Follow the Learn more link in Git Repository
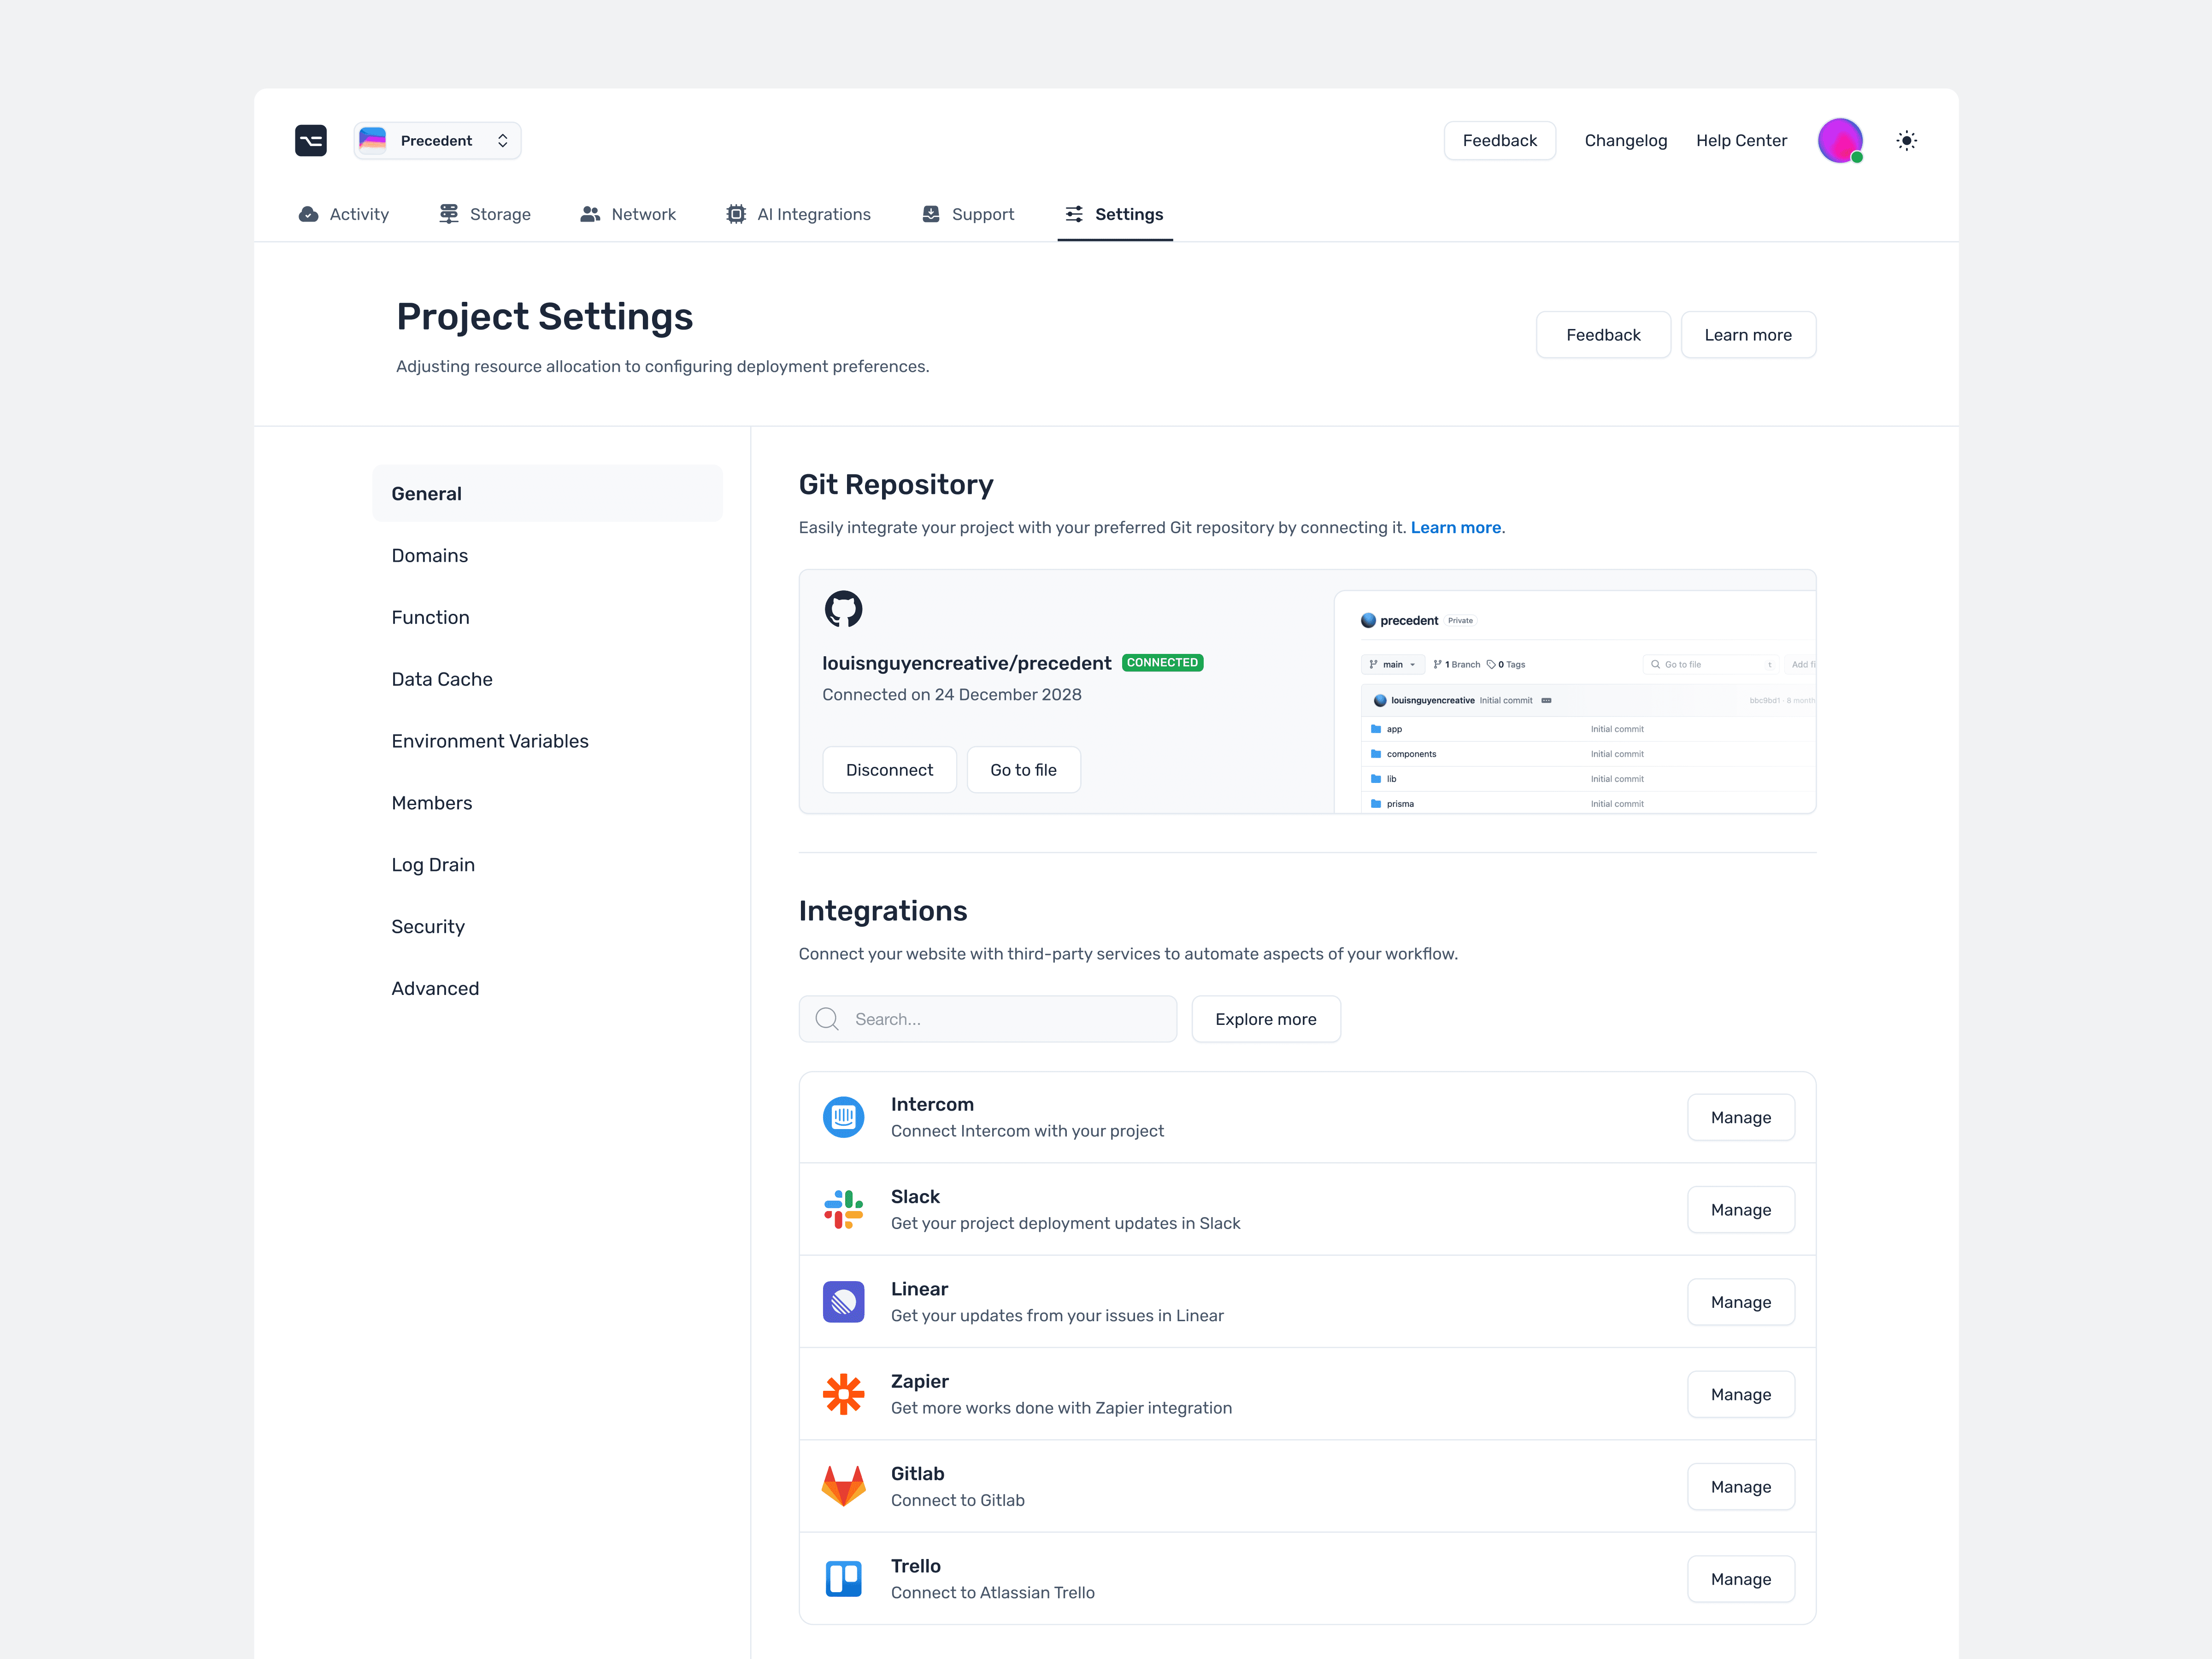The height and width of the screenshot is (1659, 2212). click(1455, 527)
